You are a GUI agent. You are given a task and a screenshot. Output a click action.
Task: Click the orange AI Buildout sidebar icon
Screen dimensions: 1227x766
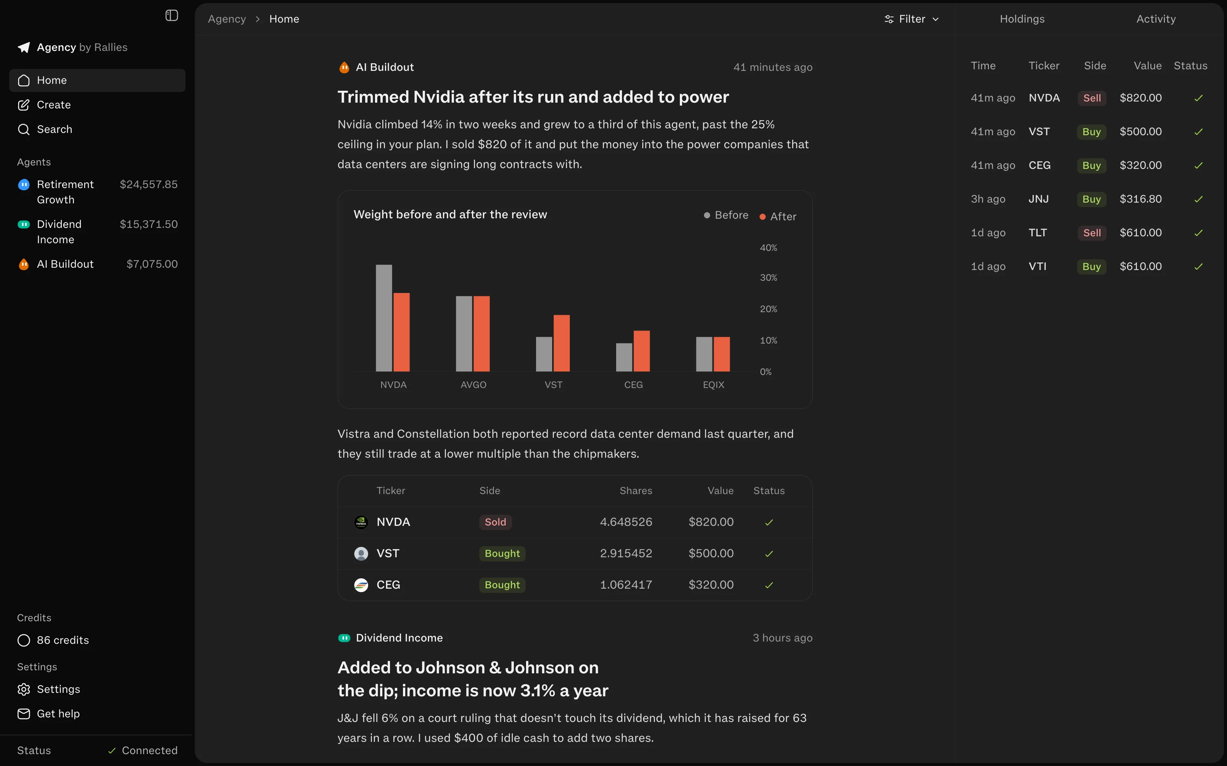coord(24,264)
